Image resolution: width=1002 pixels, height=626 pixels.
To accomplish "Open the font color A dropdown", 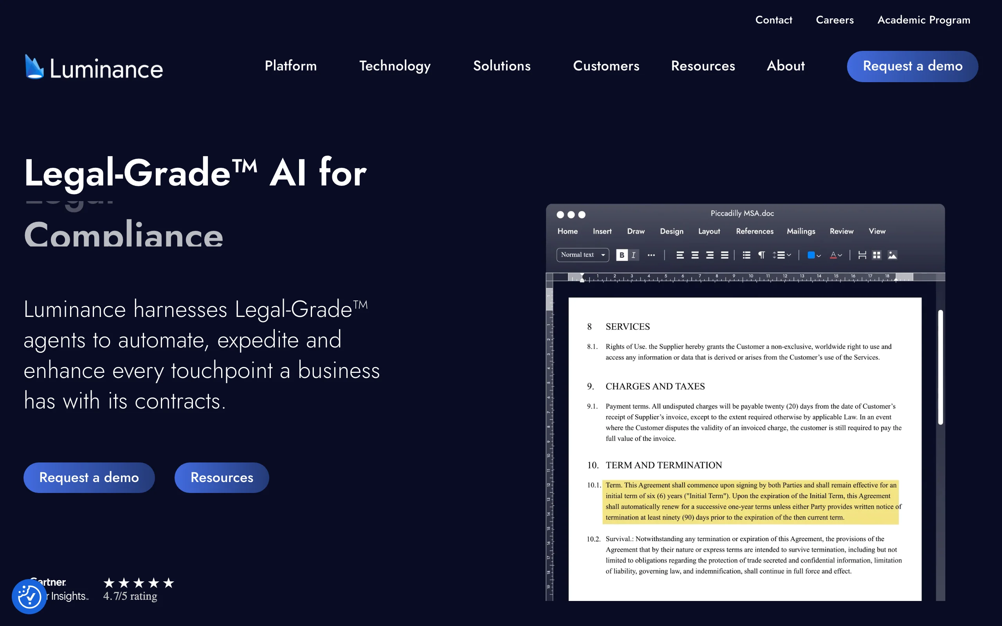I will (x=836, y=255).
